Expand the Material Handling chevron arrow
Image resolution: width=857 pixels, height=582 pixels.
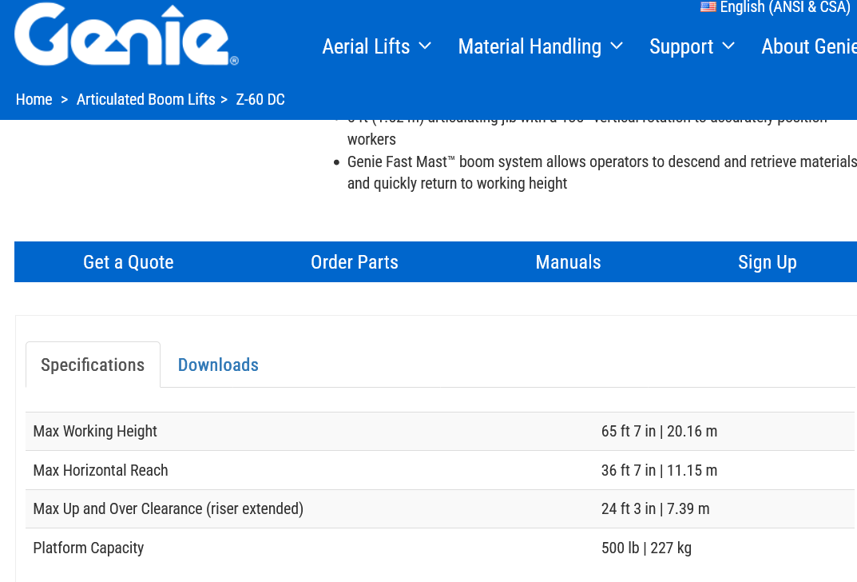tap(617, 46)
